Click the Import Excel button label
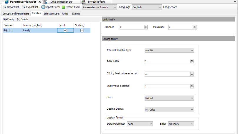 tap(52, 7)
